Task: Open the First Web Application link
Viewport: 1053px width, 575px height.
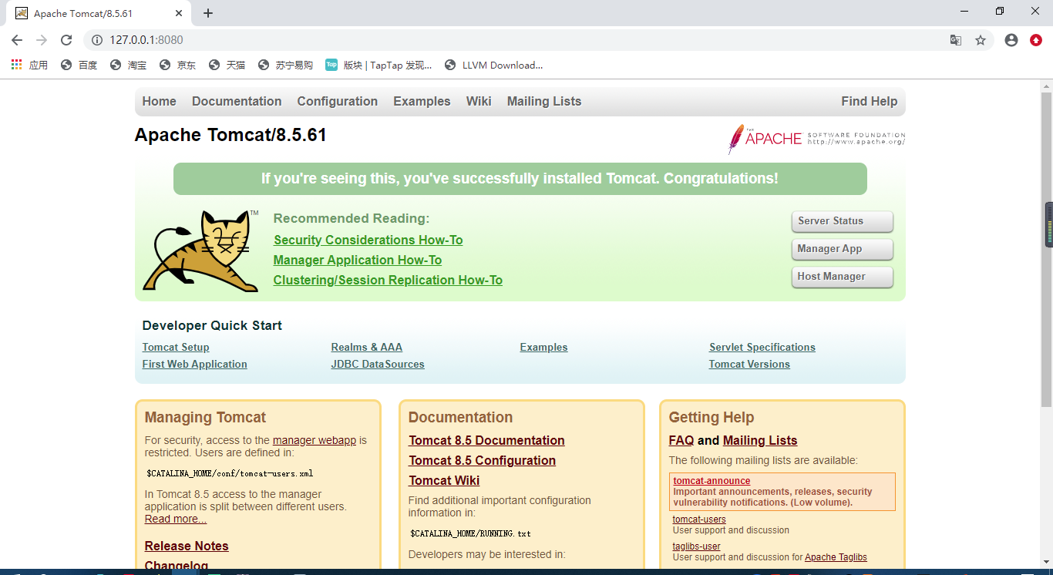Action: tap(195, 365)
